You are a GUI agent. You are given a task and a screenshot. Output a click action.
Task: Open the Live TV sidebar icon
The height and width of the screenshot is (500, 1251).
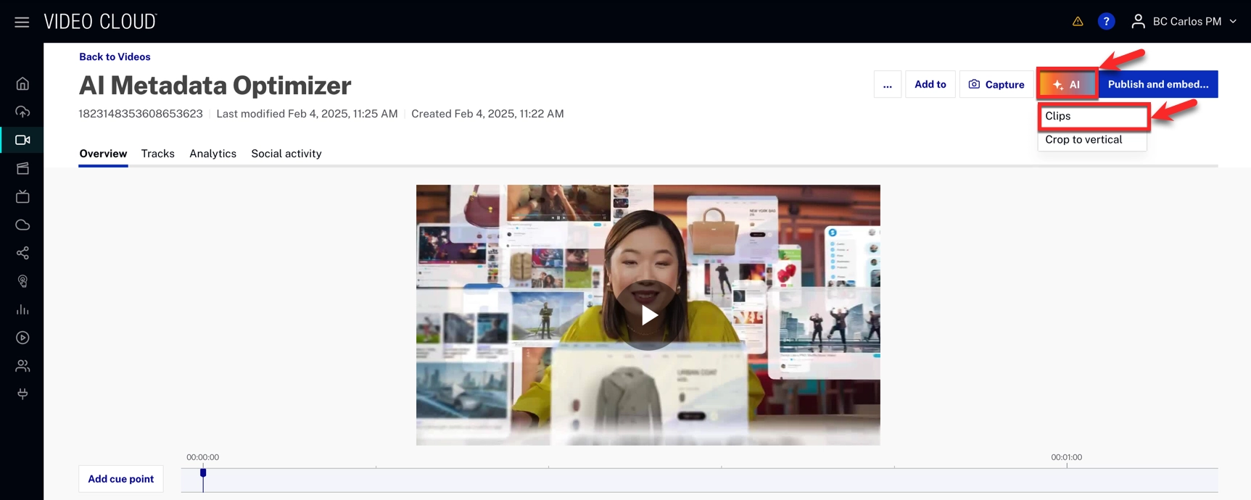tap(22, 196)
